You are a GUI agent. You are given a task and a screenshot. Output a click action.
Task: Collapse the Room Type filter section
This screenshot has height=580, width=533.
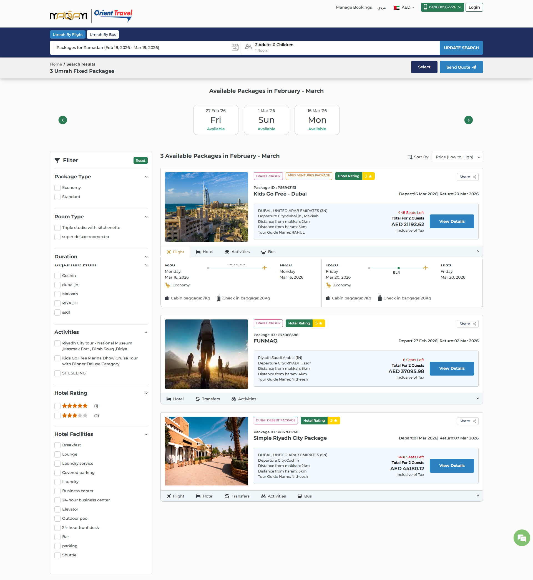click(x=146, y=217)
